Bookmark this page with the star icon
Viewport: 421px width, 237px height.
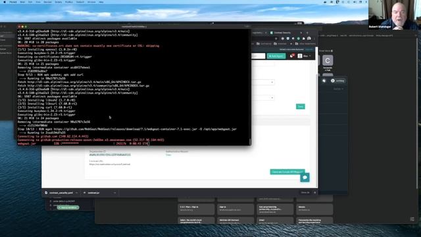276,38
